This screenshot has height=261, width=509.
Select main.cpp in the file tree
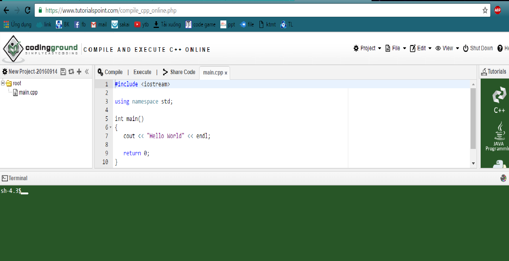[28, 92]
